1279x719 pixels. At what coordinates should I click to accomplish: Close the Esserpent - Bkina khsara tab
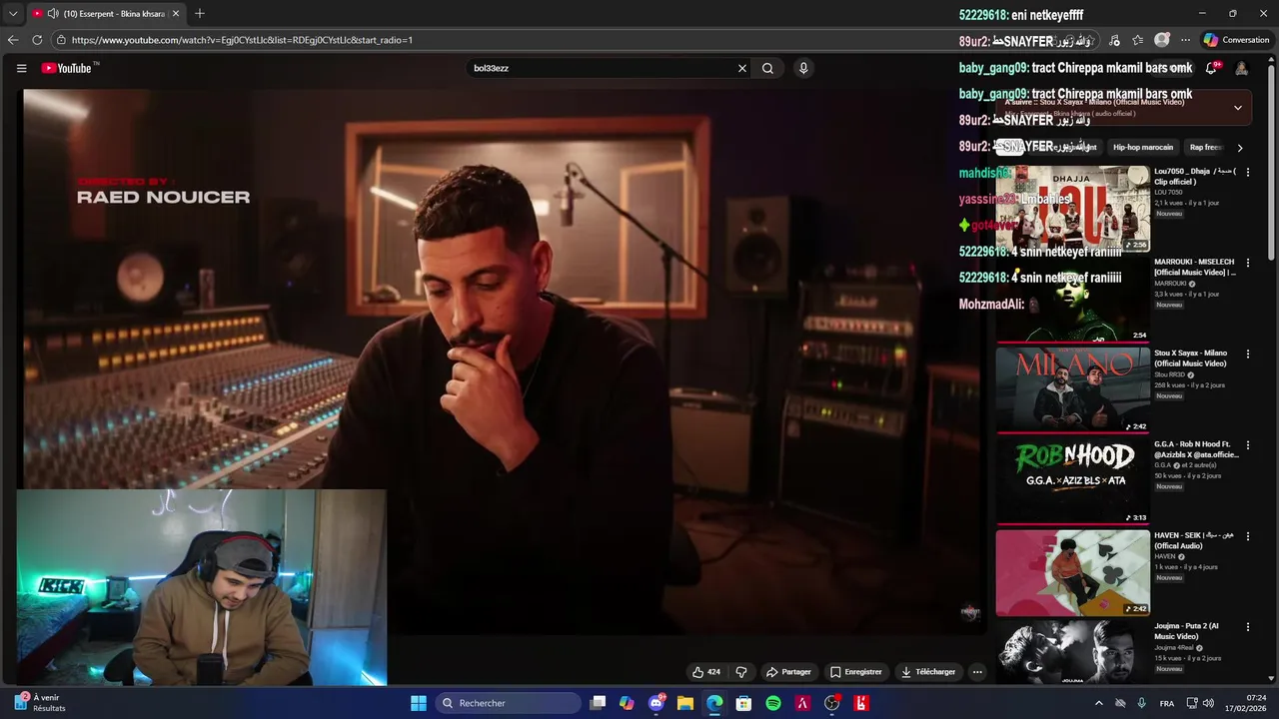[x=176, y=14]
